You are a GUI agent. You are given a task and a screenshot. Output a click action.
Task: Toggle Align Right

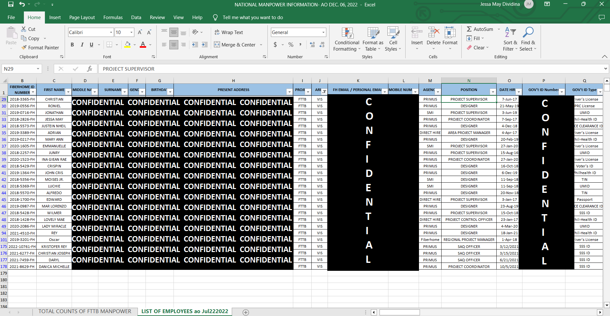[x=183, y=45]
